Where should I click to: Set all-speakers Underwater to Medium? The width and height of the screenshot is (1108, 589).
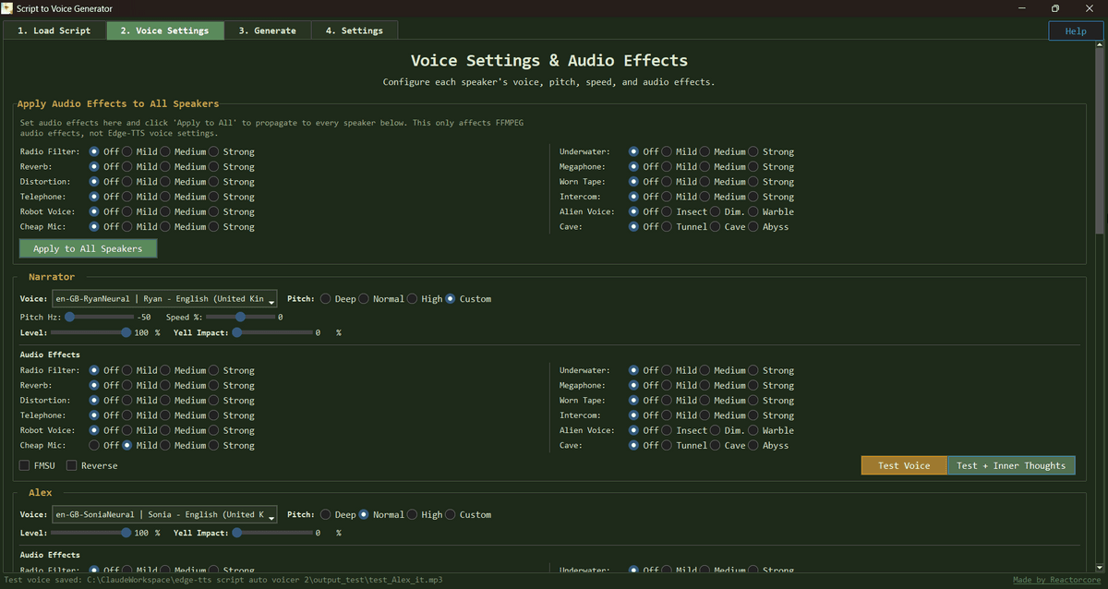pos(722,152)
